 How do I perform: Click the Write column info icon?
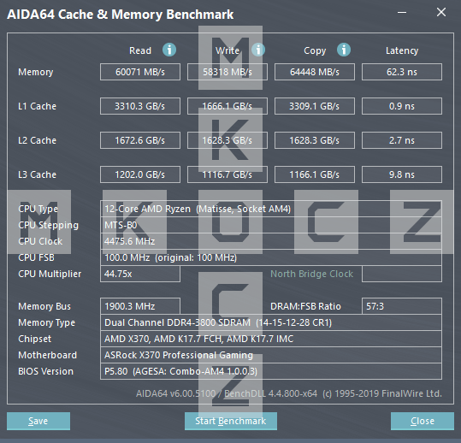258,50
